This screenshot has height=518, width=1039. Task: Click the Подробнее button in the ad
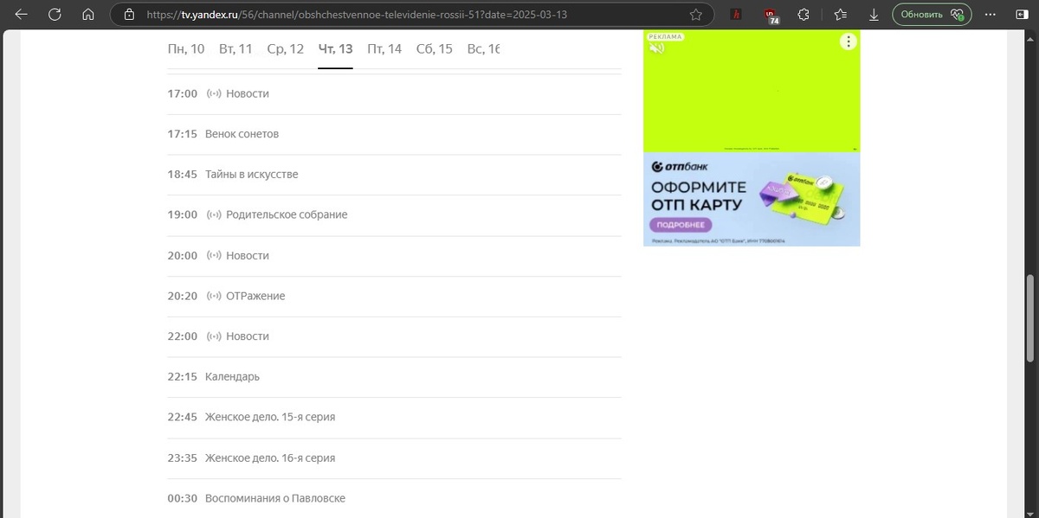tap(679, 225)
